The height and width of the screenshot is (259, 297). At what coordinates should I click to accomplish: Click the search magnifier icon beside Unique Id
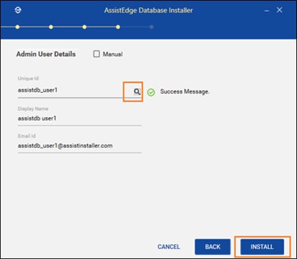coord(137,92)
